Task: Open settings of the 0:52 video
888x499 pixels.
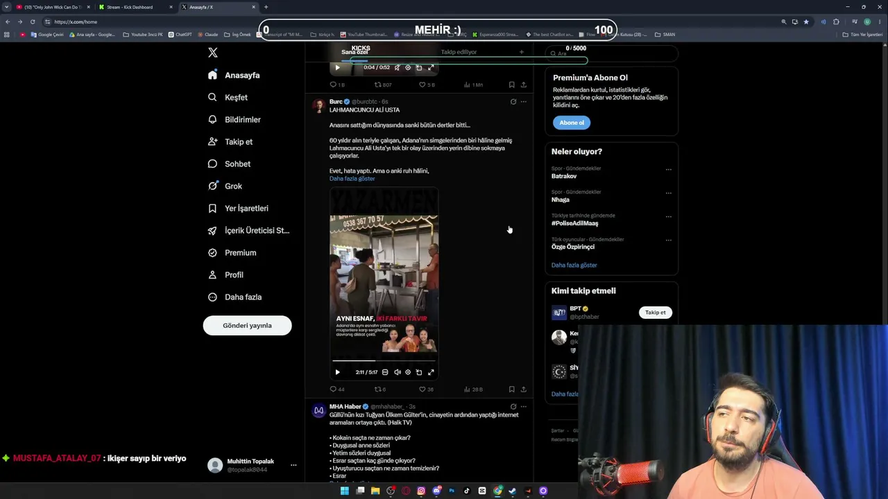Action: pyautogui.click(x=408, y=67)
